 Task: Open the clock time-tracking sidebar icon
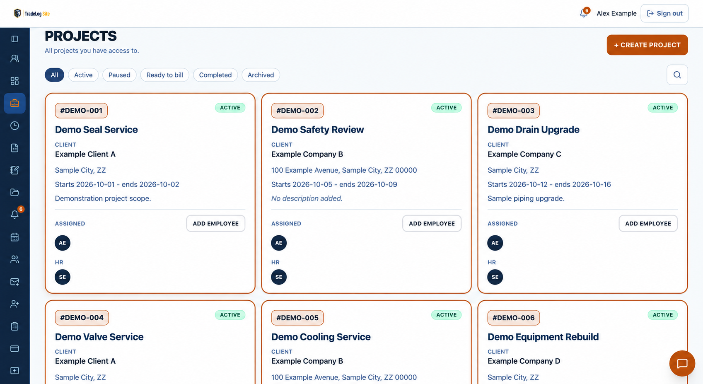pyautogui.click(x=14, y=126)
